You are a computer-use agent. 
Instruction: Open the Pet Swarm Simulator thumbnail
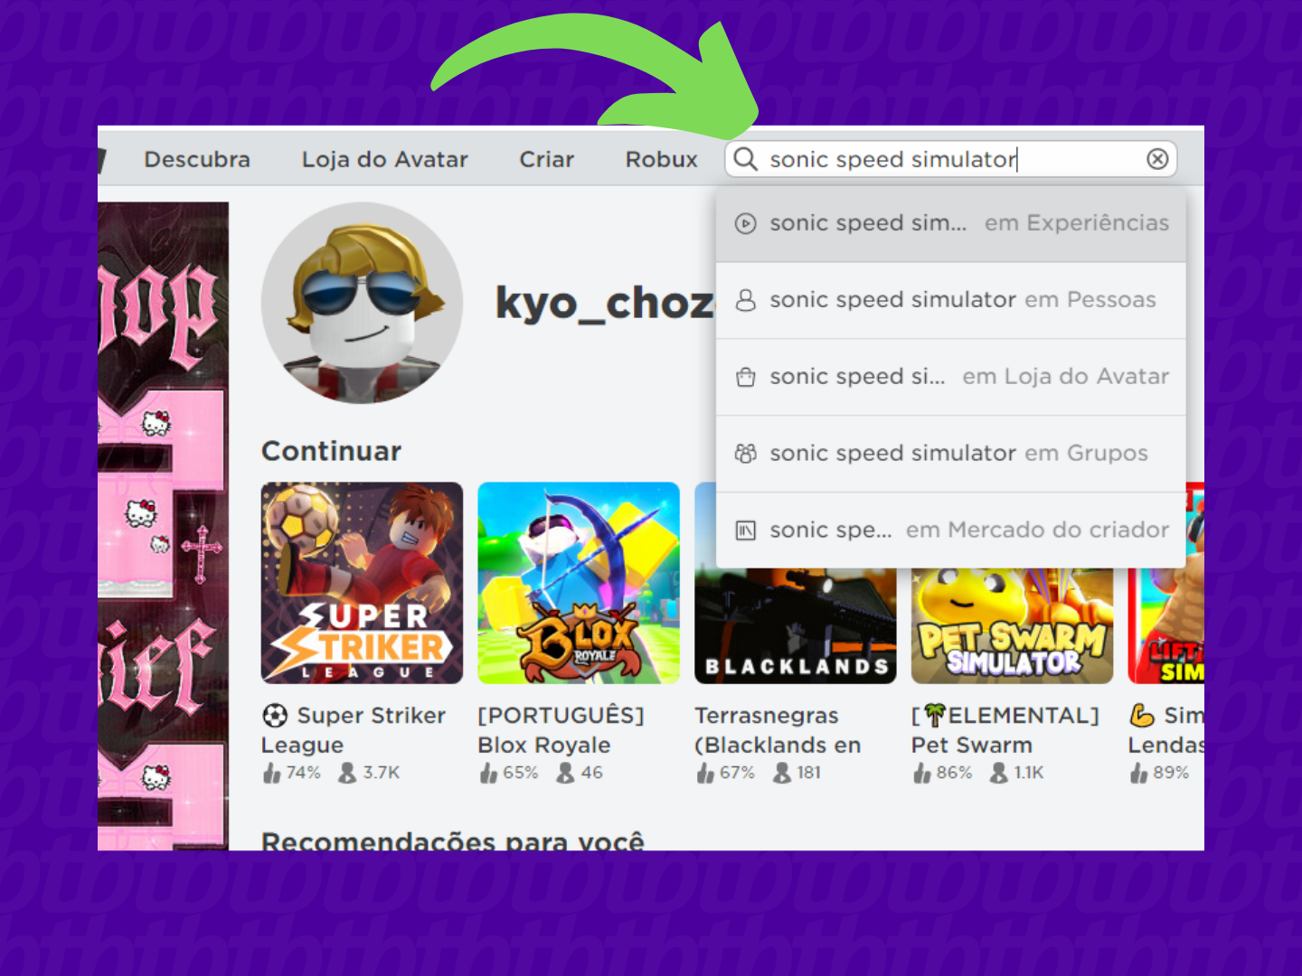[x=1012, y=625]
